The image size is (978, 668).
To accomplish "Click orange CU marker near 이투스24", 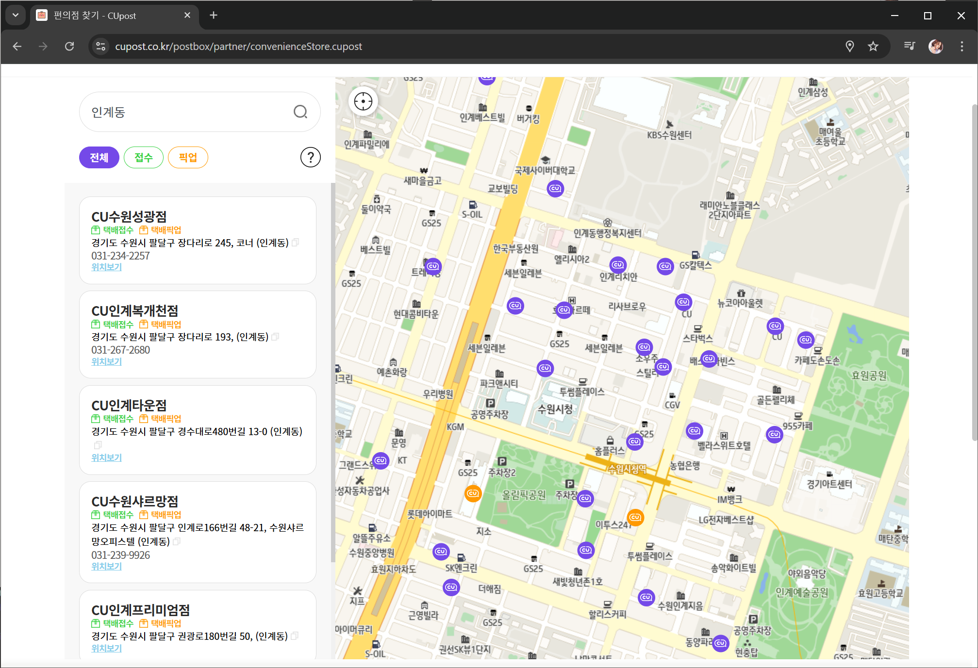I will pyautogui.click(x=635, y=517).
